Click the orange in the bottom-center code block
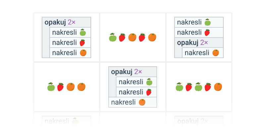This screenshot has width=265, height=132. point(142,102)
